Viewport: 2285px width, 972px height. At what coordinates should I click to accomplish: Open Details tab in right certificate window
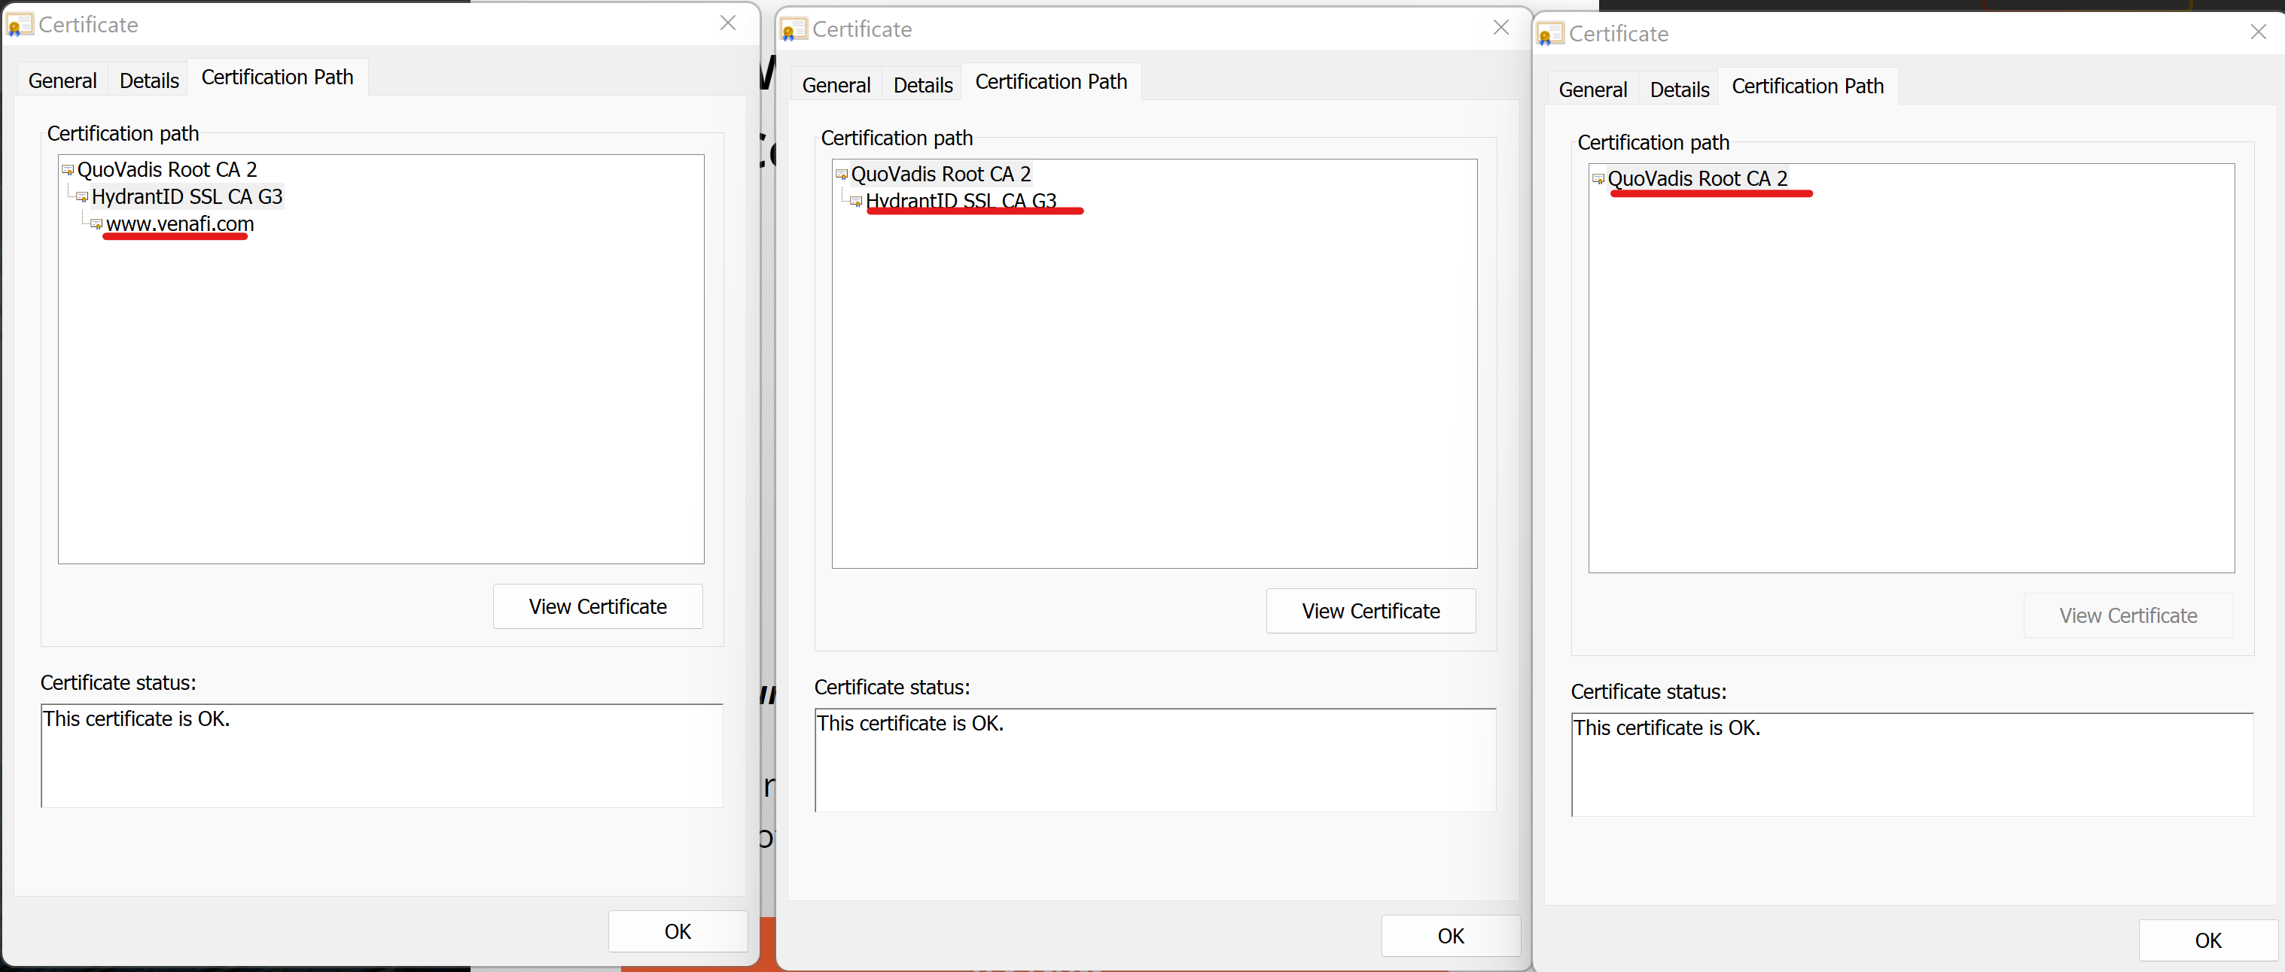(1678, 90)
